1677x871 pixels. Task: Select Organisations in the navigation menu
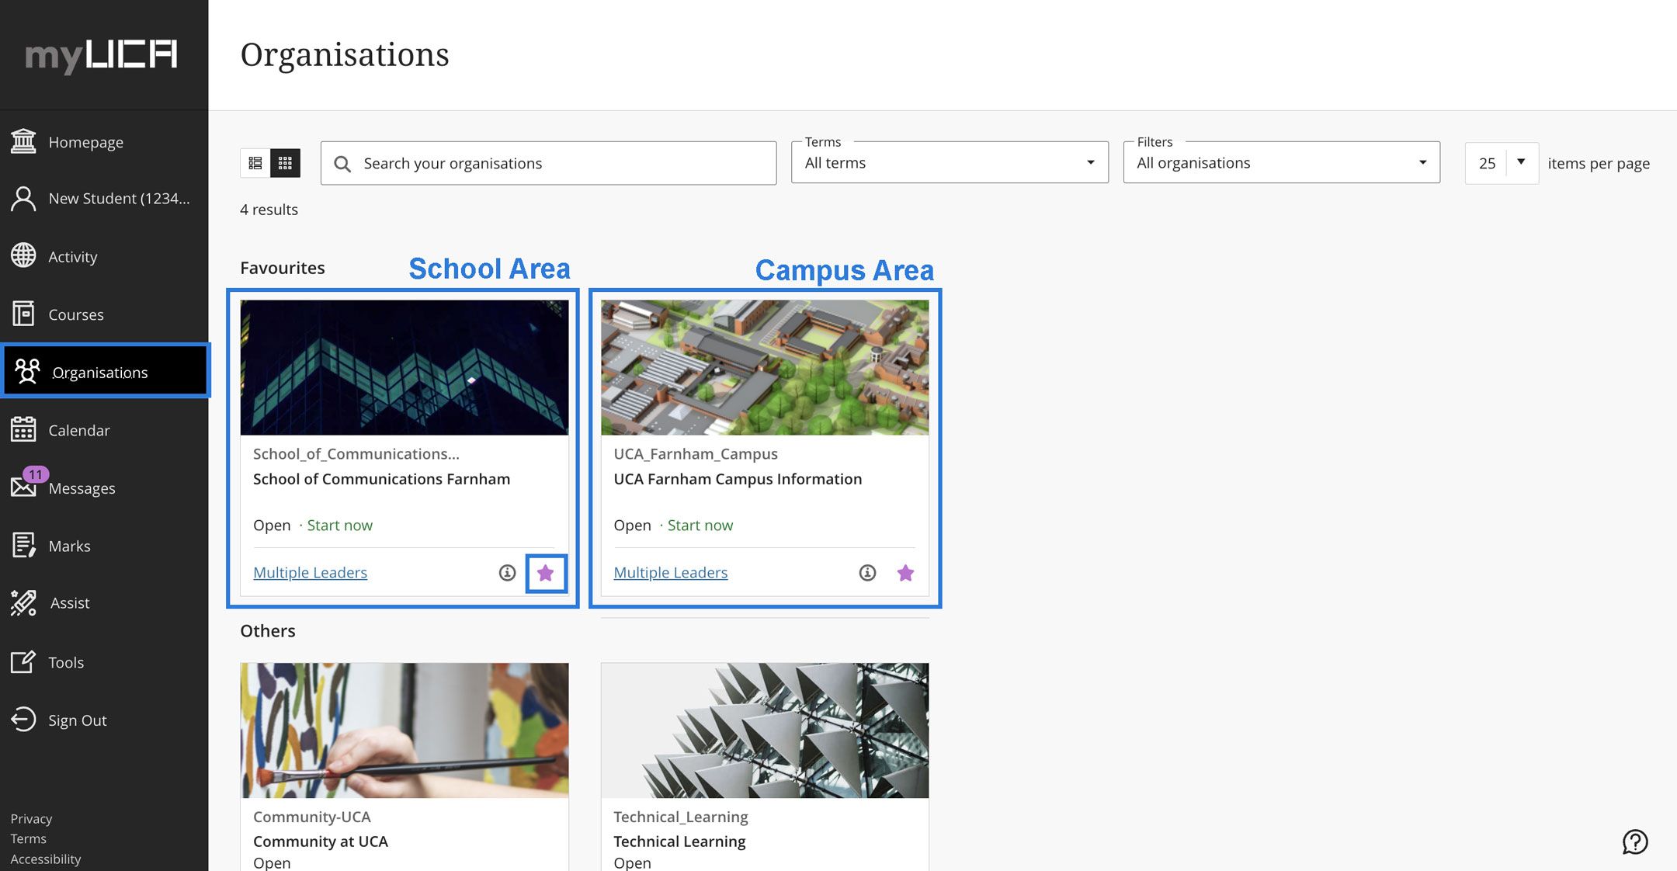(x=99, y=373)
